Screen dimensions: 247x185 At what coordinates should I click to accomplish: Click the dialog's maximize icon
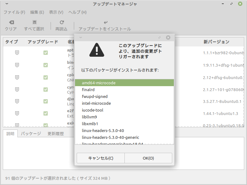(x=159, y=37)
